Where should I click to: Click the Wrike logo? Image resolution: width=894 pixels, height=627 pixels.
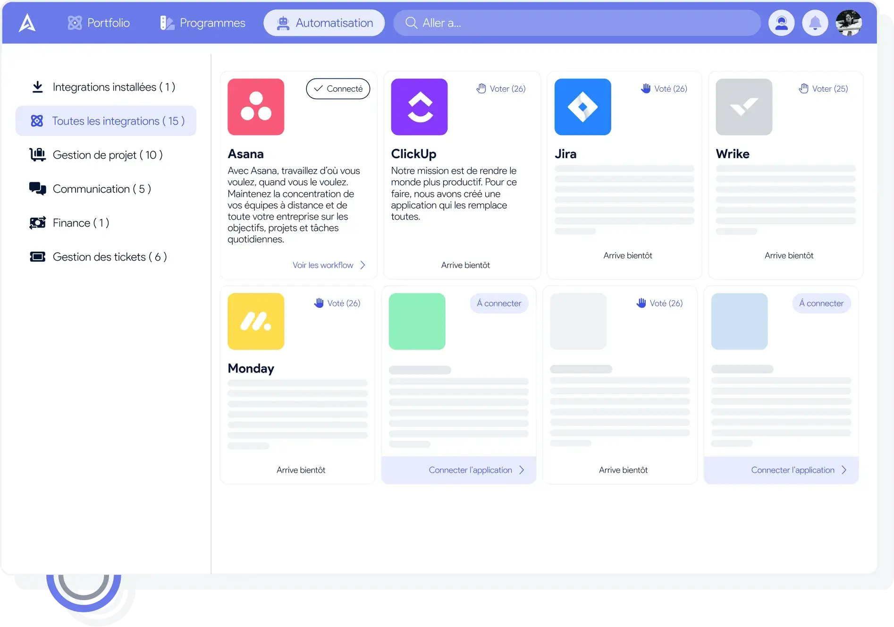coord(744,107)
